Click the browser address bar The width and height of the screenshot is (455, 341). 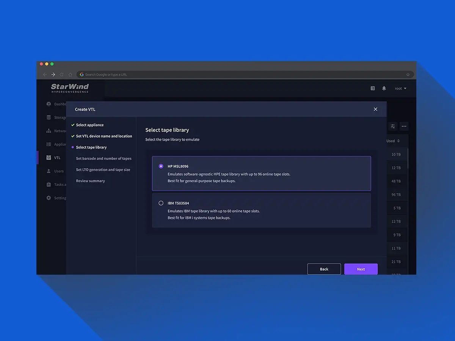(243, 75)
